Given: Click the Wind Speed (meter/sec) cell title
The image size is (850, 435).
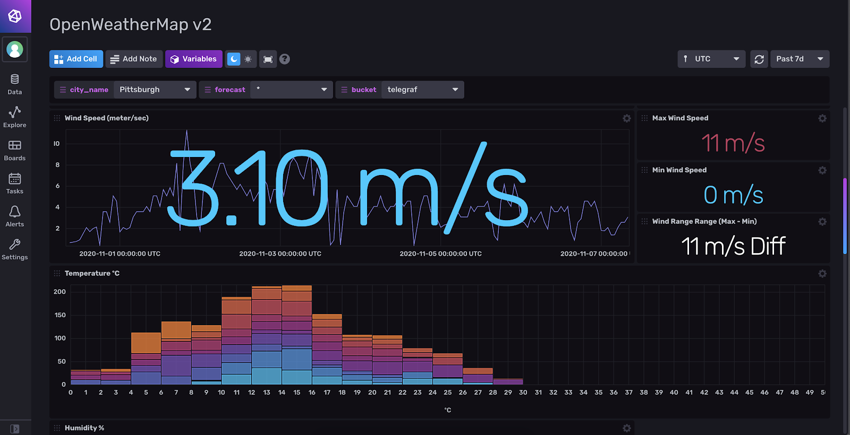Looking at the screenshot, I should pos(107,118).
